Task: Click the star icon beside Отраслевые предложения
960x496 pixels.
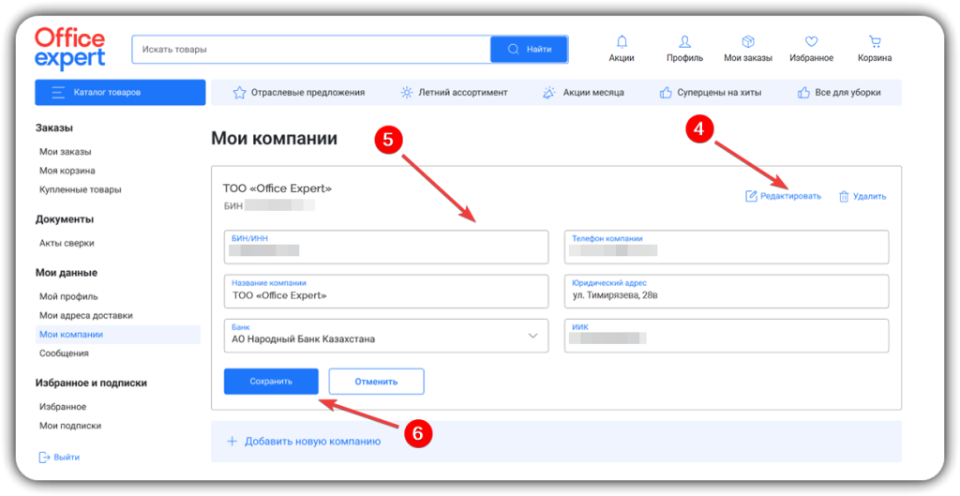Action: tap(239, 93)
